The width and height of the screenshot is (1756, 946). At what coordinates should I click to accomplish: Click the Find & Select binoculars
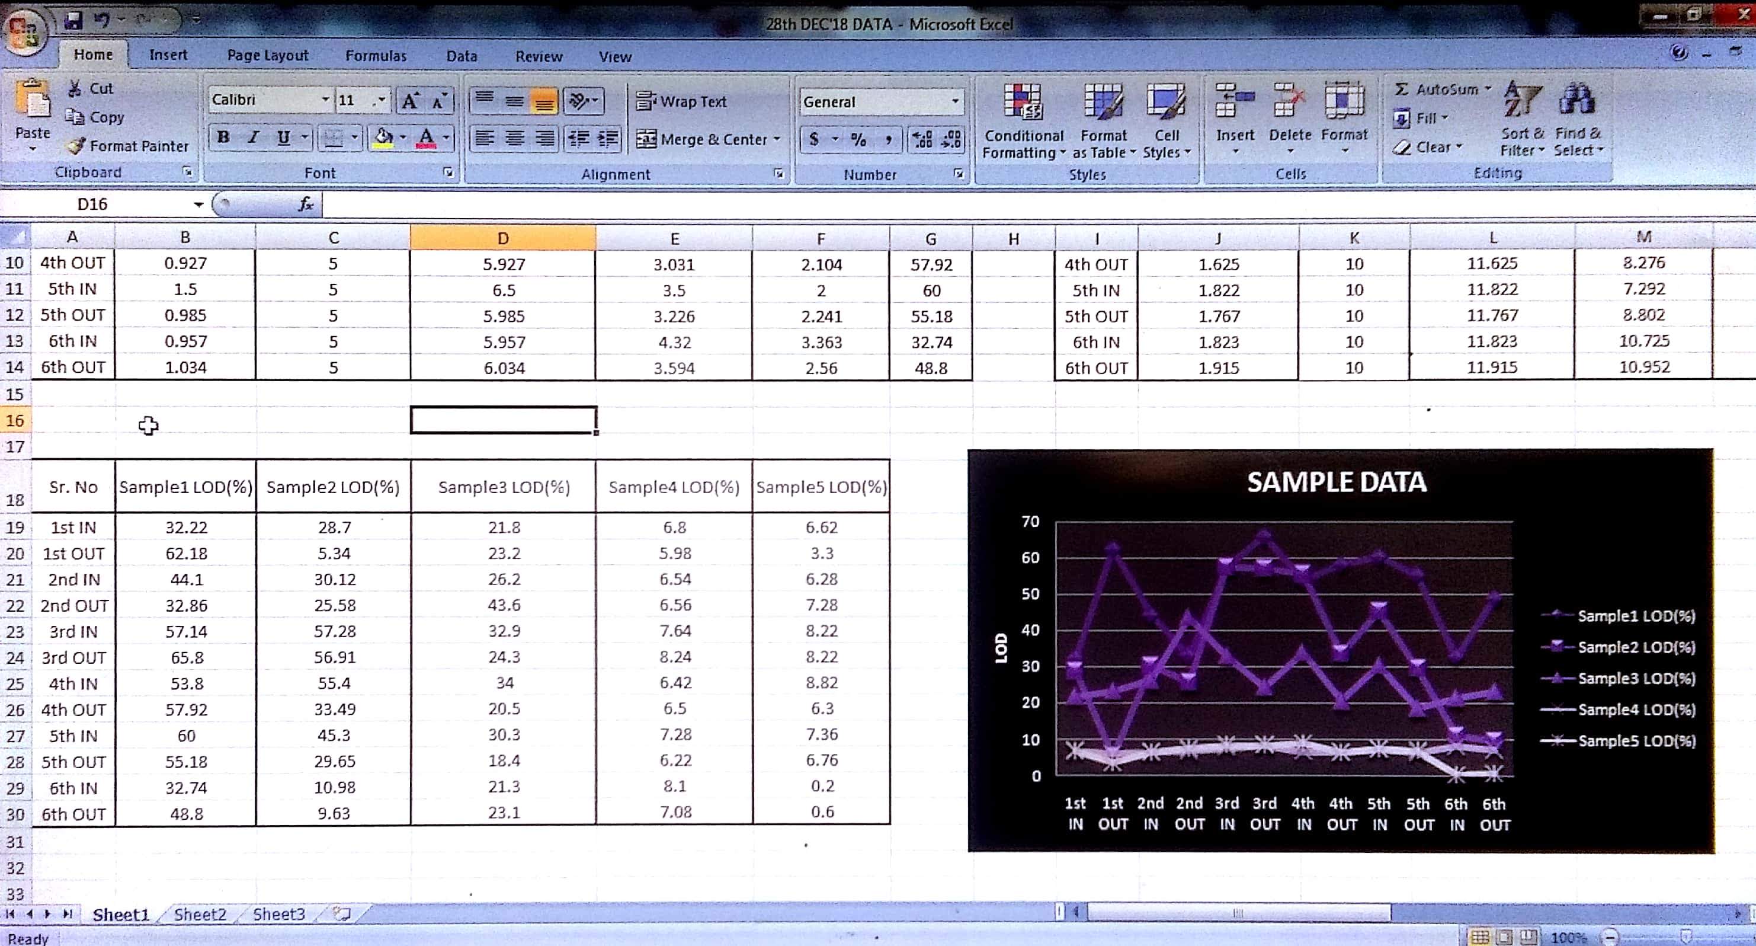(x=1576, y=101)
